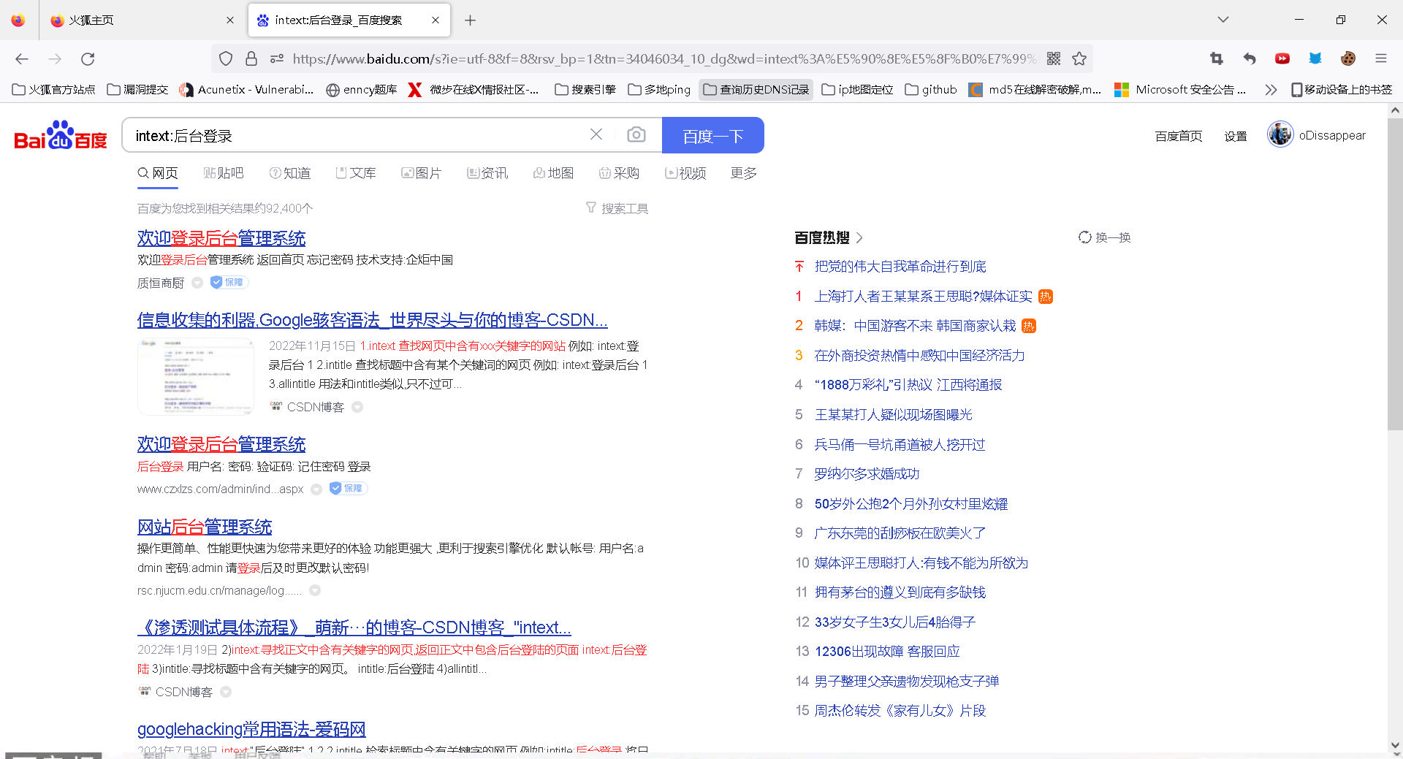Click the tracking protection shield icon

point(225,58)
